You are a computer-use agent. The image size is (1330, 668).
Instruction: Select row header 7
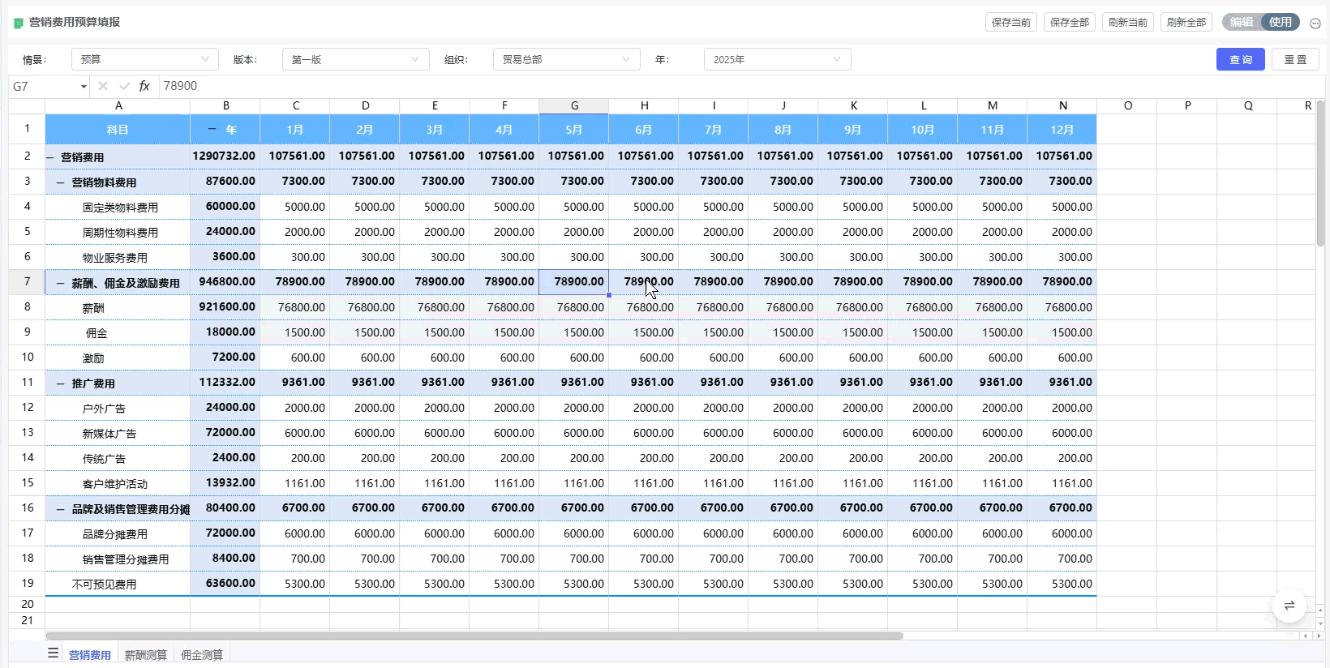27,282
